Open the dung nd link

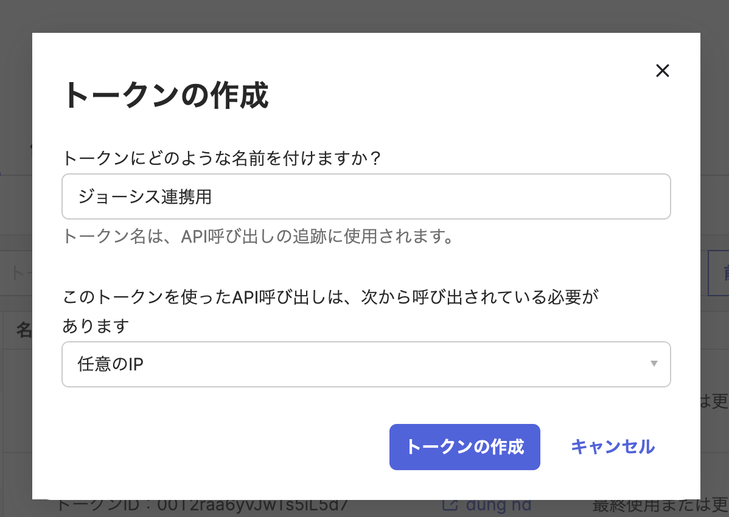tap(498, 506)
